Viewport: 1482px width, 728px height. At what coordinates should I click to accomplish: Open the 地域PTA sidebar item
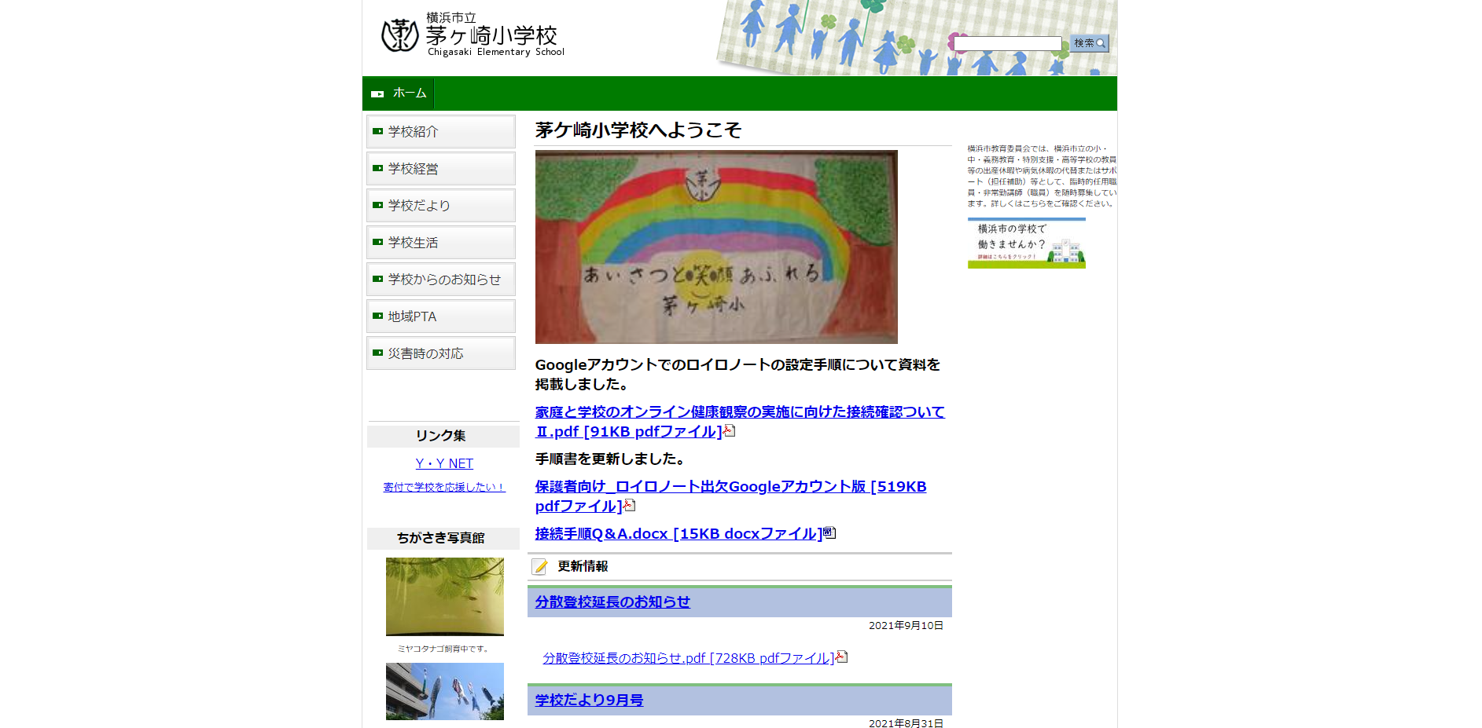pyautogui.click(x=440, y=316)
